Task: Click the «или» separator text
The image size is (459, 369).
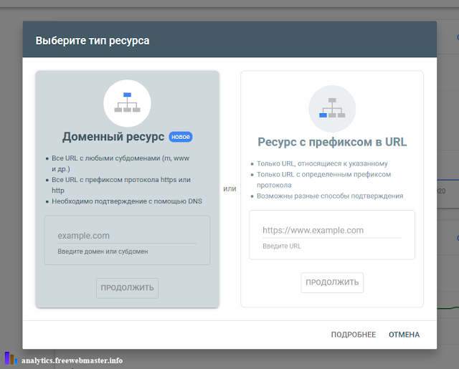Action: (229, 189)
